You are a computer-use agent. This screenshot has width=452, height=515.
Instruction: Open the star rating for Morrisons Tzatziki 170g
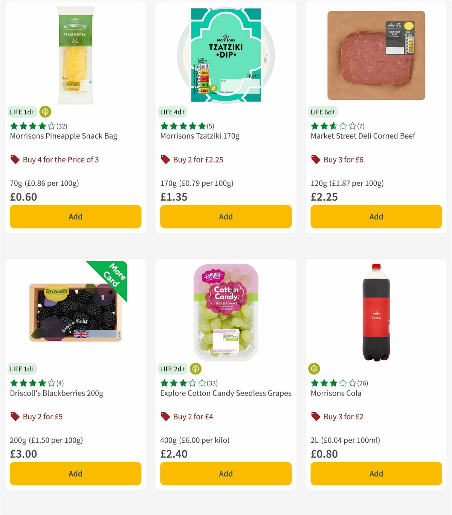coord(182,126)
